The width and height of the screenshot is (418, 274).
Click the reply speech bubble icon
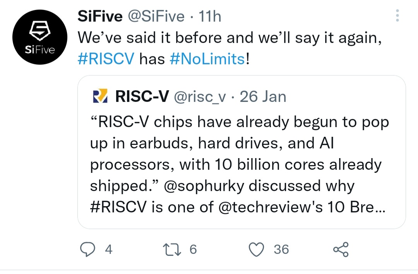87,249
